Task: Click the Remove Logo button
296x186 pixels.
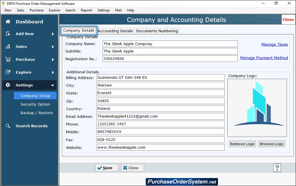Action: (242, 144)
